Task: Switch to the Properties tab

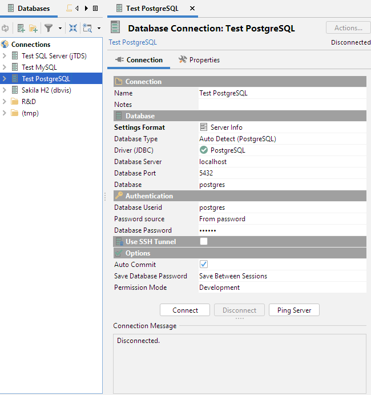Action: tap(199, 60)
